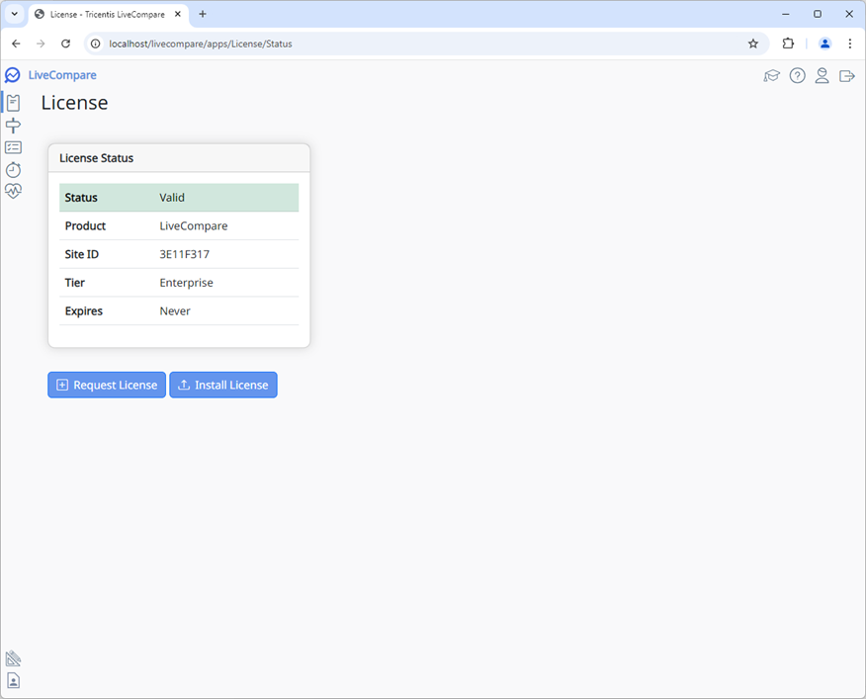Click the Request License button

click(x=107, y=385)
